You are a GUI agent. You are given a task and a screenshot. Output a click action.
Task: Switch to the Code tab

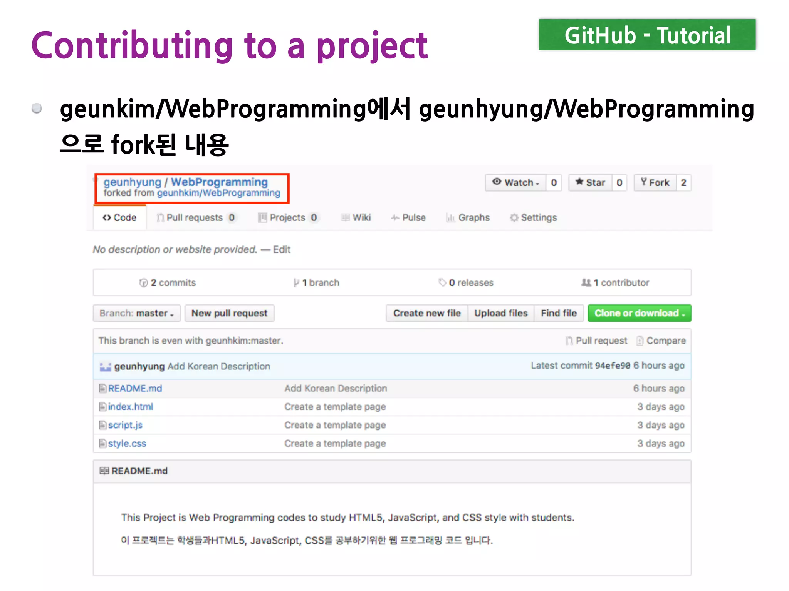click(119, 217)
